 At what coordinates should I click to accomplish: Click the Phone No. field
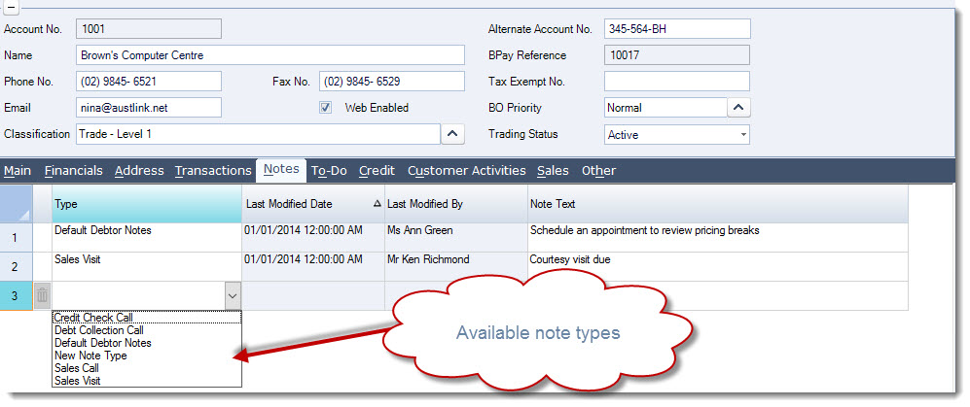point(149,81)
